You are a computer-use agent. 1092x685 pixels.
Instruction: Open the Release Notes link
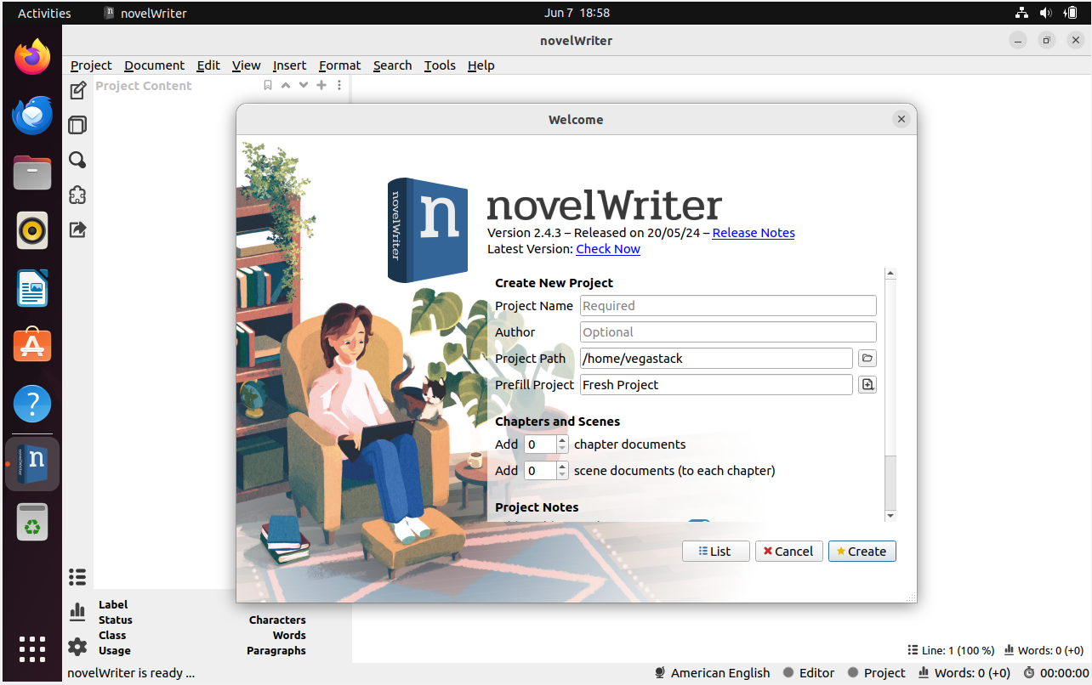pos(754,233)
